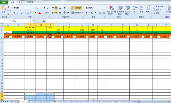Screen dimensions: 171x103
Task: Switch to the 版面配置 ribbon tab
Action: pyautogui.click(x=30, y=2)
